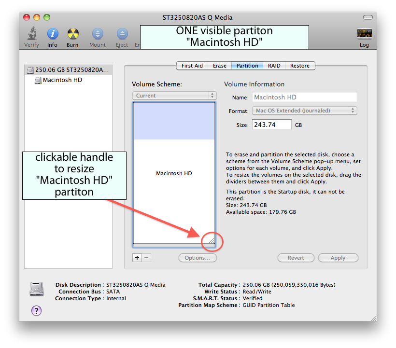Click the Eject toolbar icon

click(122, 34)
